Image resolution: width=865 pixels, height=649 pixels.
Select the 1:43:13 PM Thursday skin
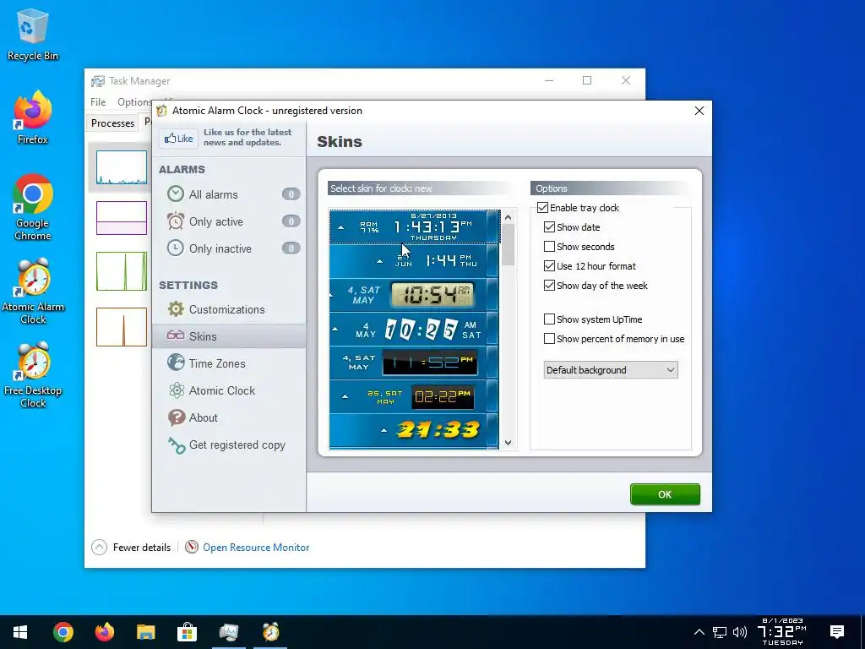point(414,226)
